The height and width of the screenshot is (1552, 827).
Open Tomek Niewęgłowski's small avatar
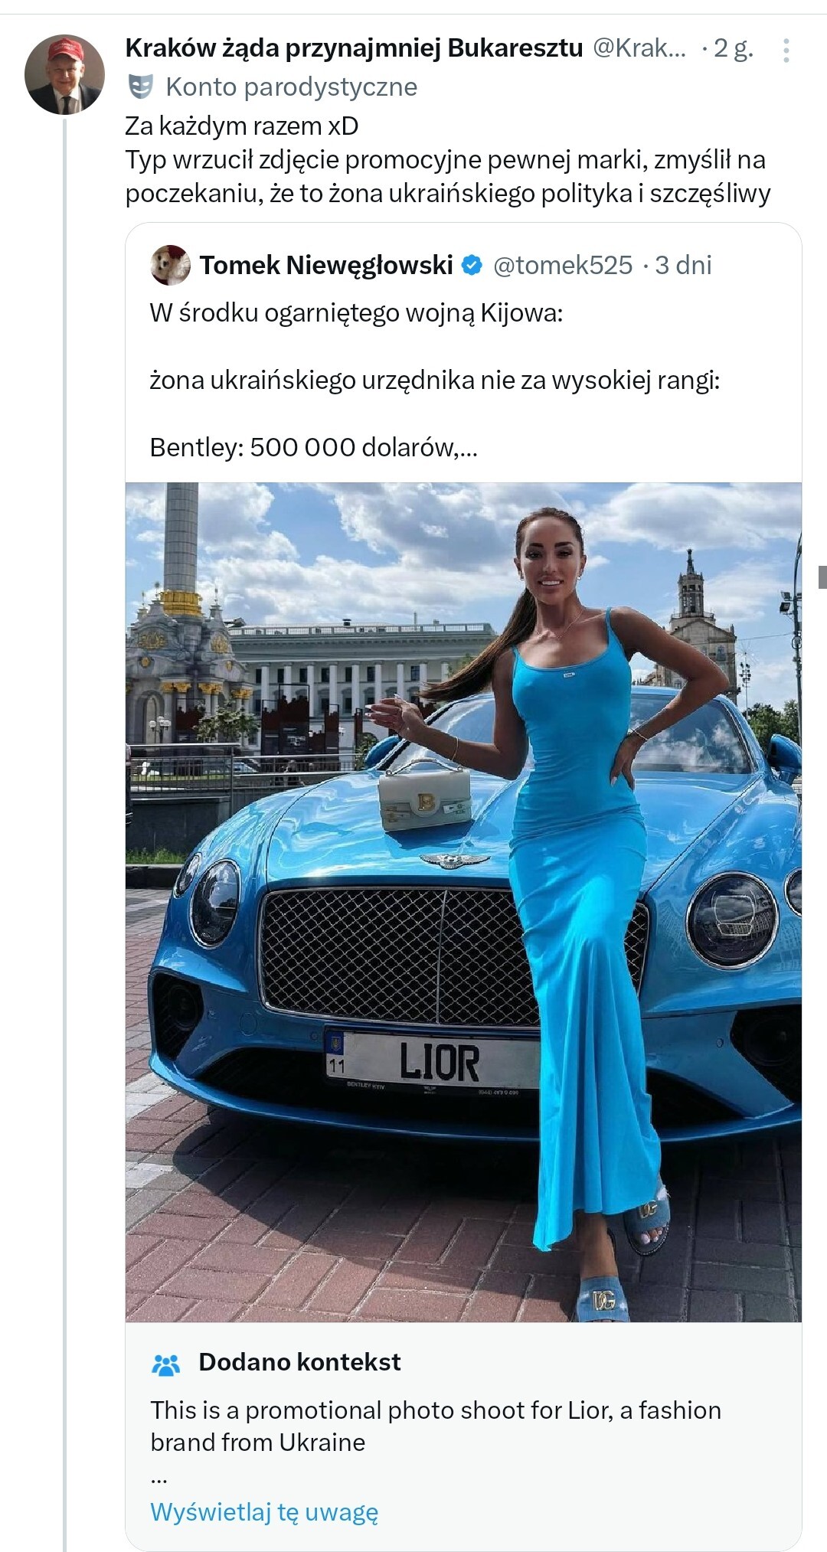click(171, 265)
